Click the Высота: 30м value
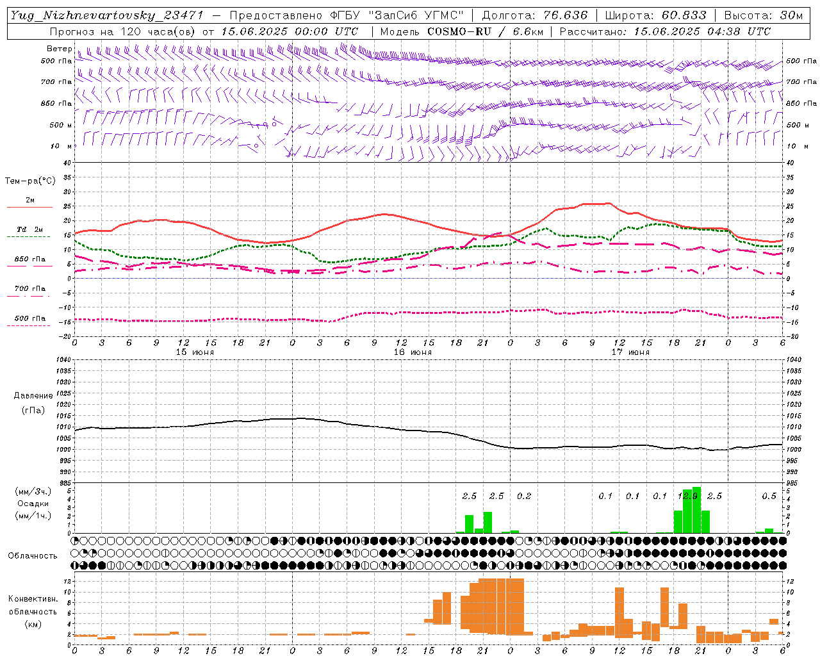The width and height of the screenshot is (820, 656). tap(763, 15)
